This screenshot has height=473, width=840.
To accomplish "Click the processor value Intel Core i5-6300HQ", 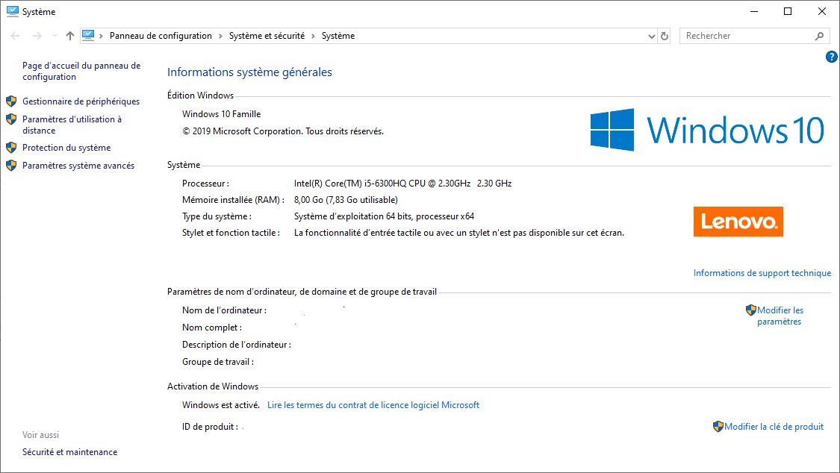I will point(403,184).
